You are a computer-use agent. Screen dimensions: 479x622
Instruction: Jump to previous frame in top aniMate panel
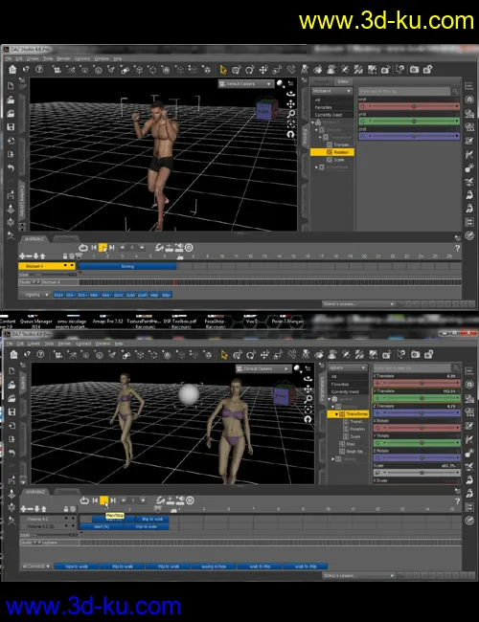point(94,248)
